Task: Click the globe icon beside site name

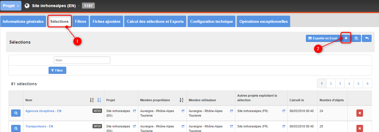Action: [x=27, y=6]
